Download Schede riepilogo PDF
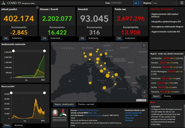 133,113
